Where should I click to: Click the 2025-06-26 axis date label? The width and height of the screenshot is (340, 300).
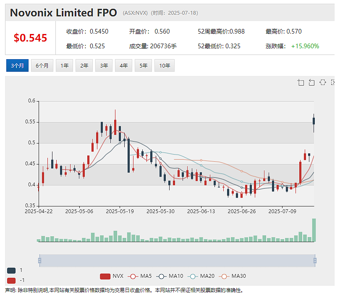[242, 211]
